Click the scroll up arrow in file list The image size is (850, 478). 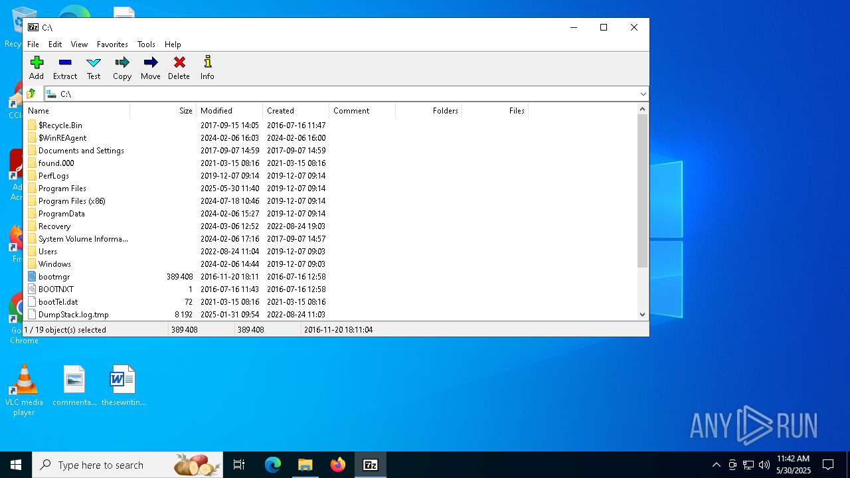pos(642,110)
